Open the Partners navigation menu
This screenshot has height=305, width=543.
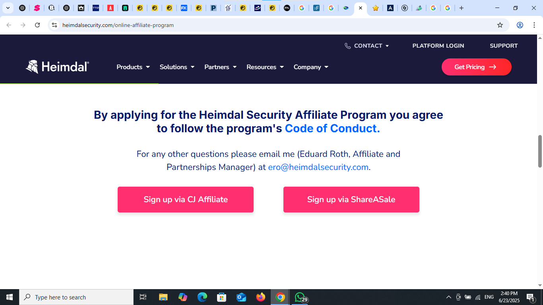[x=221, y=67]
